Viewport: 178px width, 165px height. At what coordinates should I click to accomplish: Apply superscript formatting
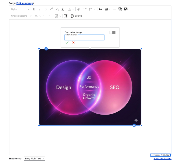point(51,9)
